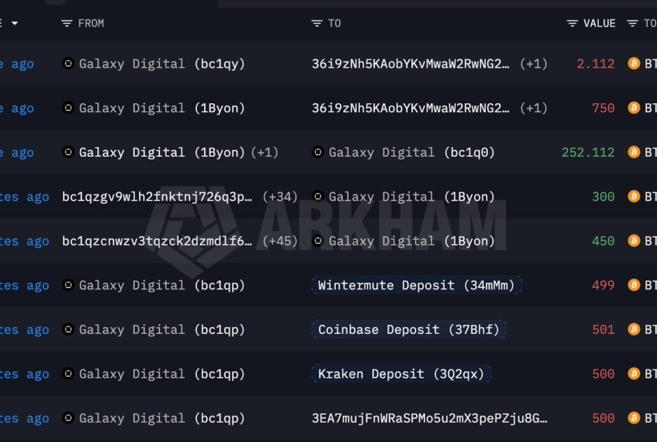Click the Galaxy Digital icon in the 3EA7muj row
The width and height of the screenshot is (657, 442).
[x=68, y=418]
